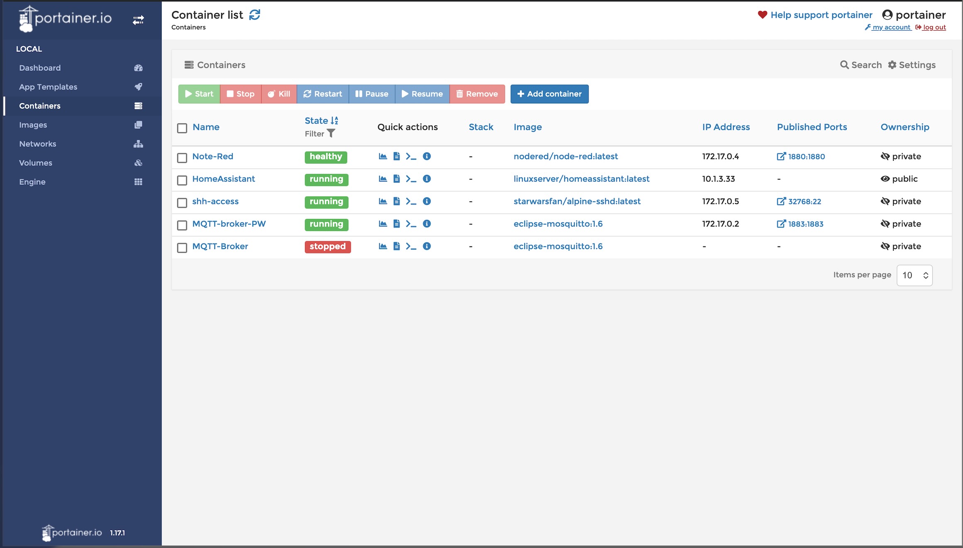Select the Note-Red container checkbox
Viewport: 963px width, 548px height.
[x=182, y=158]
